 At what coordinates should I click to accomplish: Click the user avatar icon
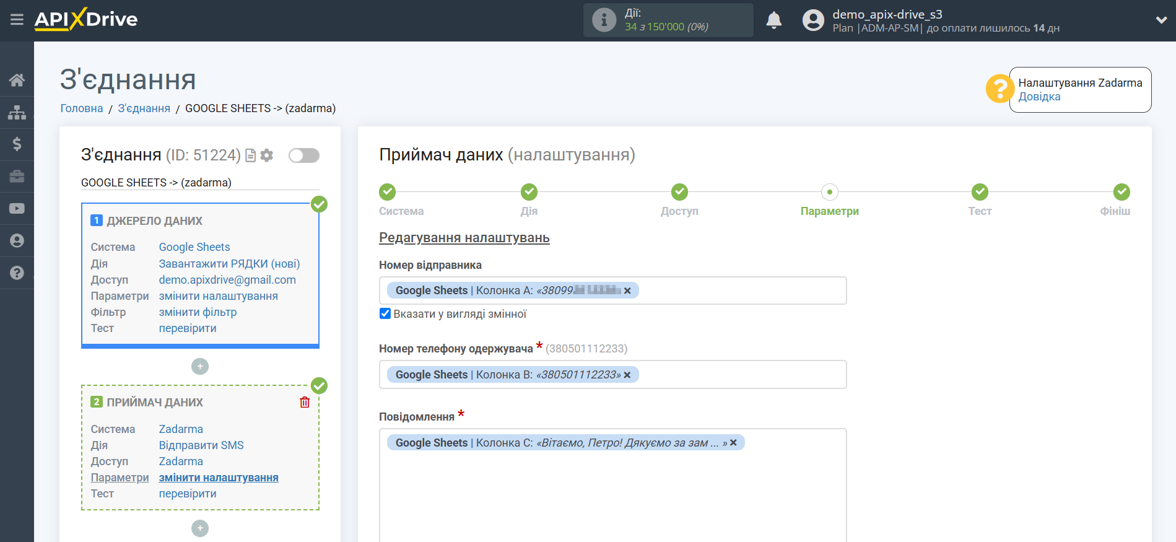coord(813,20)
